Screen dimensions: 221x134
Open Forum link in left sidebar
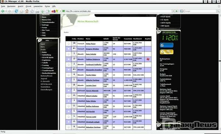(x=44, y=28)
